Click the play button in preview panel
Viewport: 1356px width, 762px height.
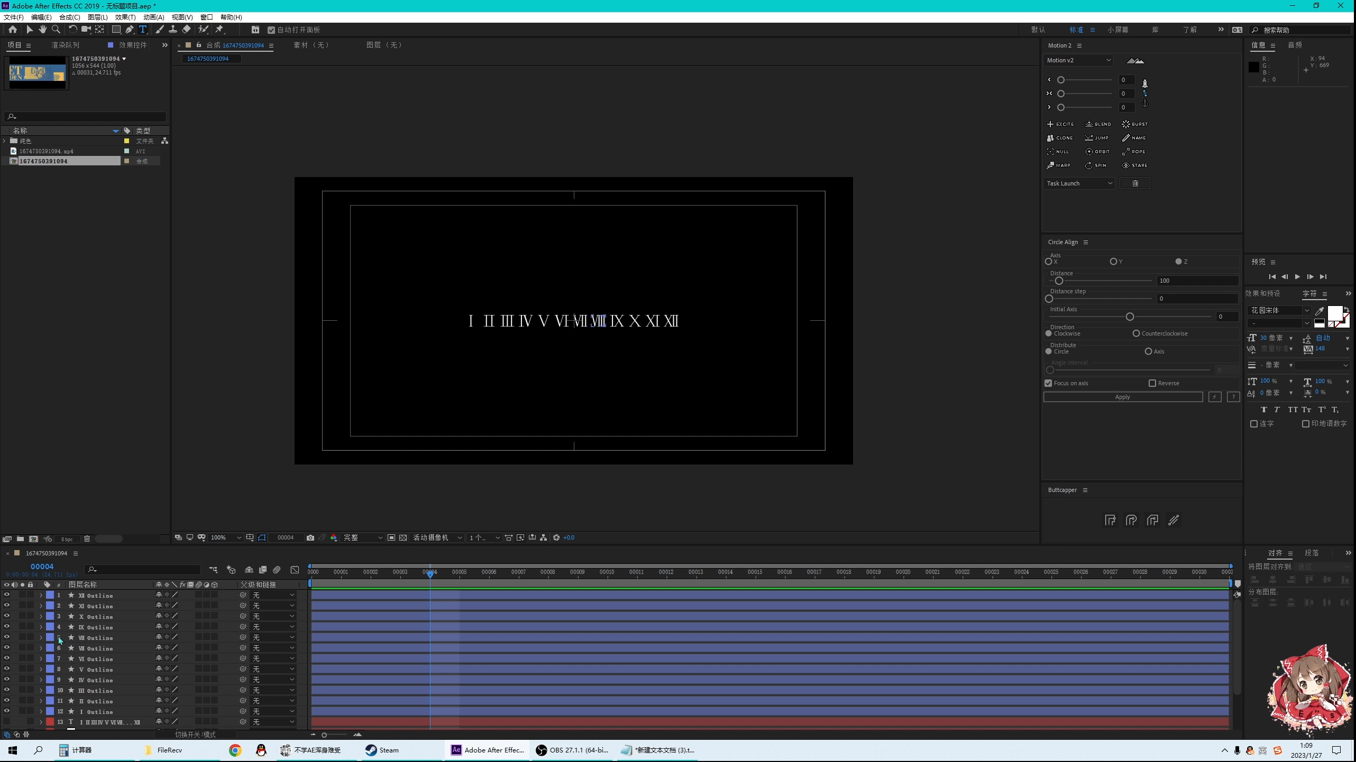point(1297,277)
